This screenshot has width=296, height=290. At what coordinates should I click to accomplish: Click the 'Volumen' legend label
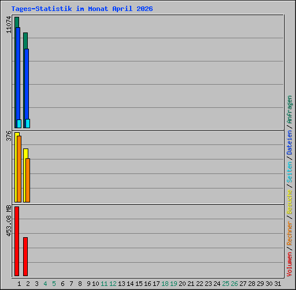coord(290,264)
